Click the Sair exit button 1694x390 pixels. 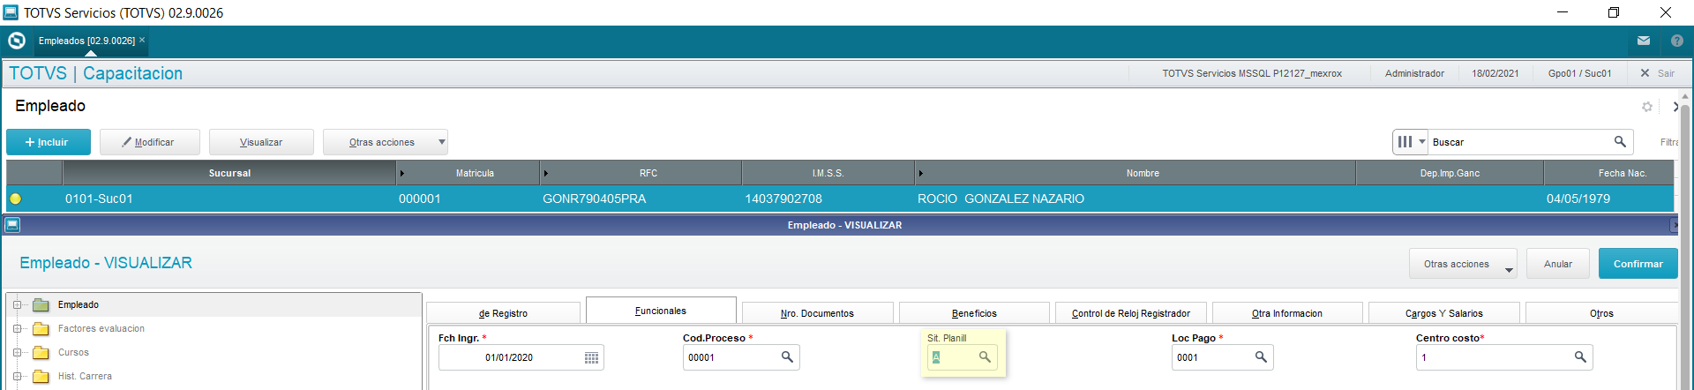point(1657,73)
